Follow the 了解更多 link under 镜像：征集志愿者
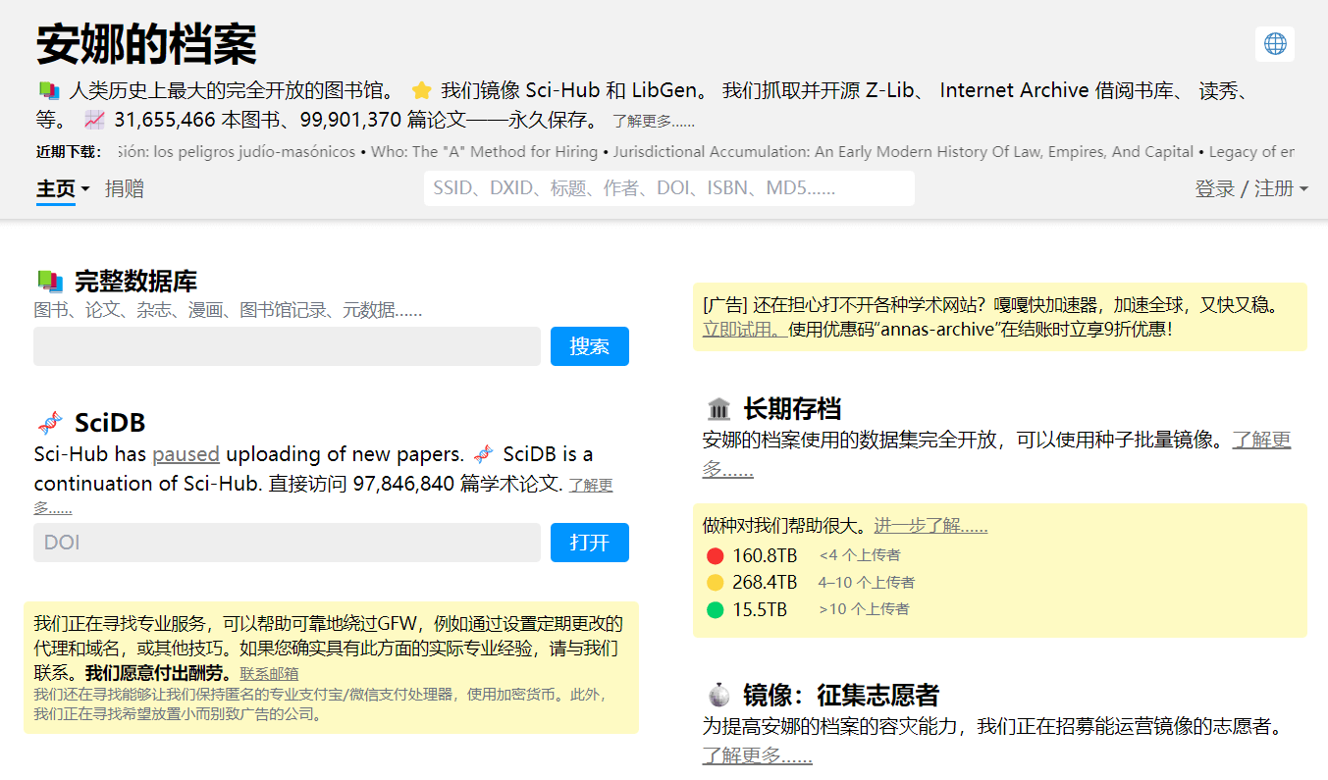This screenshot has height=780, width=1328. 758,755
